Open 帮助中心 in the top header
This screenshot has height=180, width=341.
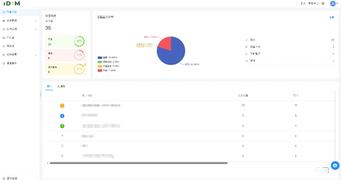click(313, 3)
